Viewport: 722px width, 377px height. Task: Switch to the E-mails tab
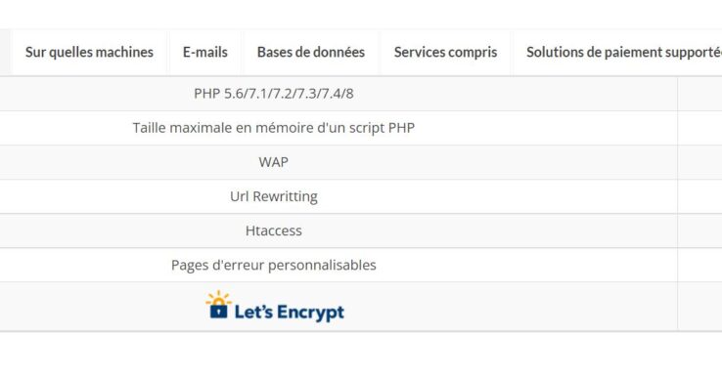(x=205, y=53)
